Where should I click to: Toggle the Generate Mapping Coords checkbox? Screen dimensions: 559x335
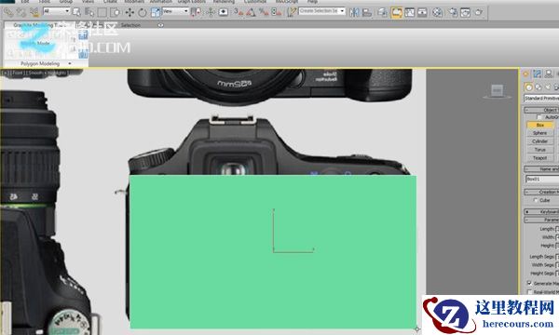click(x=529, y=283)
